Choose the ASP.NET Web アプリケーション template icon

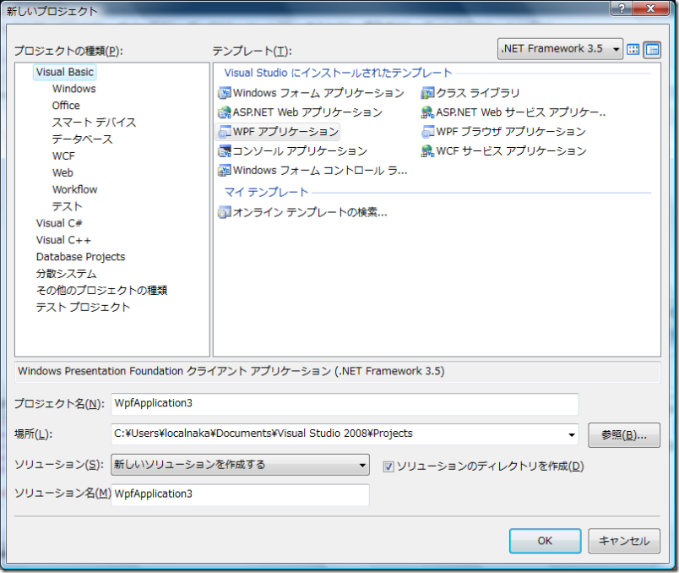[x=225, y=112]
